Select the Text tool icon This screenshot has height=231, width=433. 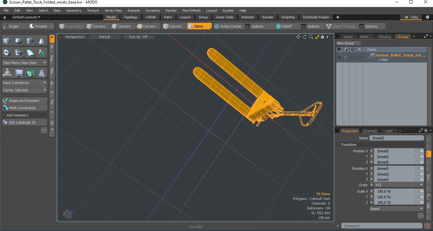point(41,52)
